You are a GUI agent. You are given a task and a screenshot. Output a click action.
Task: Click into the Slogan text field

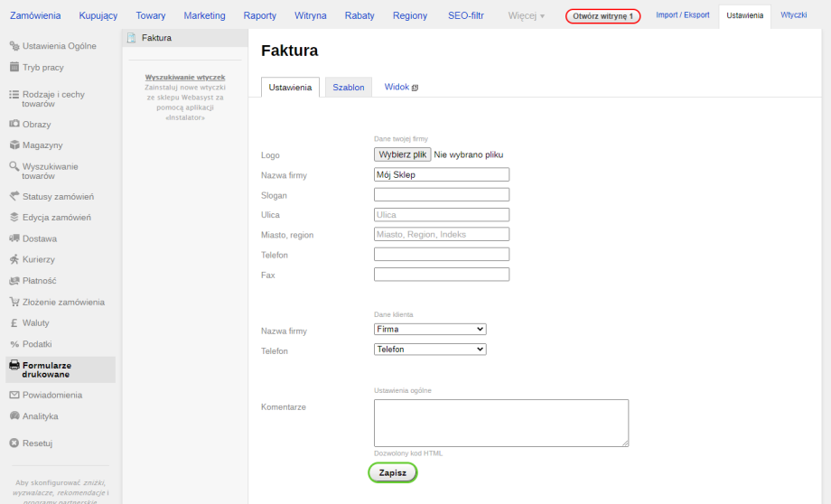[442, 195]
